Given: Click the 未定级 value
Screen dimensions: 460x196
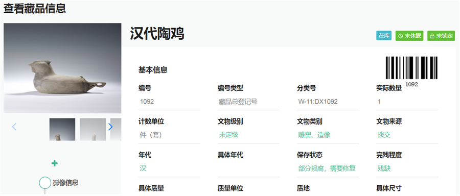Looking at the screenshot, I should pos(228,135).
